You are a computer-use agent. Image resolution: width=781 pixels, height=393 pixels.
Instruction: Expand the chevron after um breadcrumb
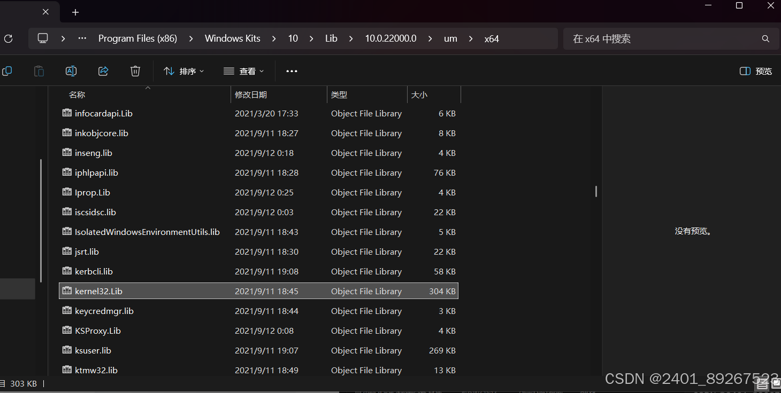coord(471,38)
